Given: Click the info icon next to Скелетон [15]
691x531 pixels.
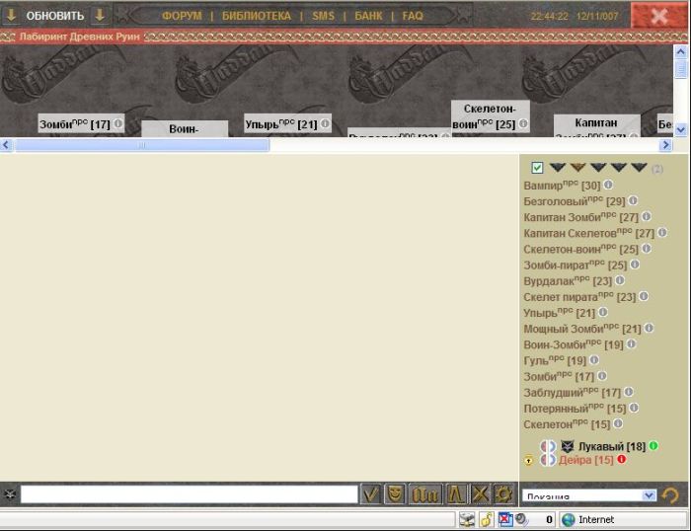Looking at the screenshot, I should click(618, 423).
